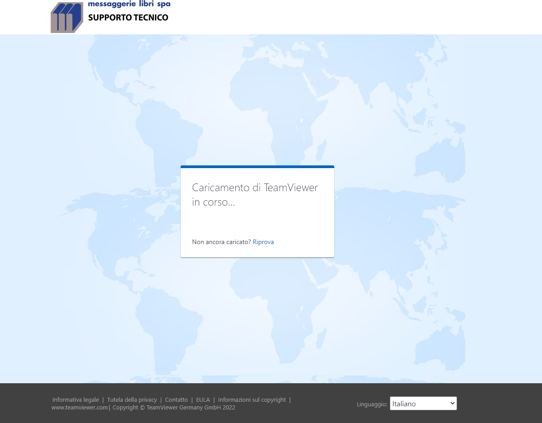The image size is (542, 423).
Task: Open the Linguaggio dropdown set to Italiano
Action: (x=423, y=404)
